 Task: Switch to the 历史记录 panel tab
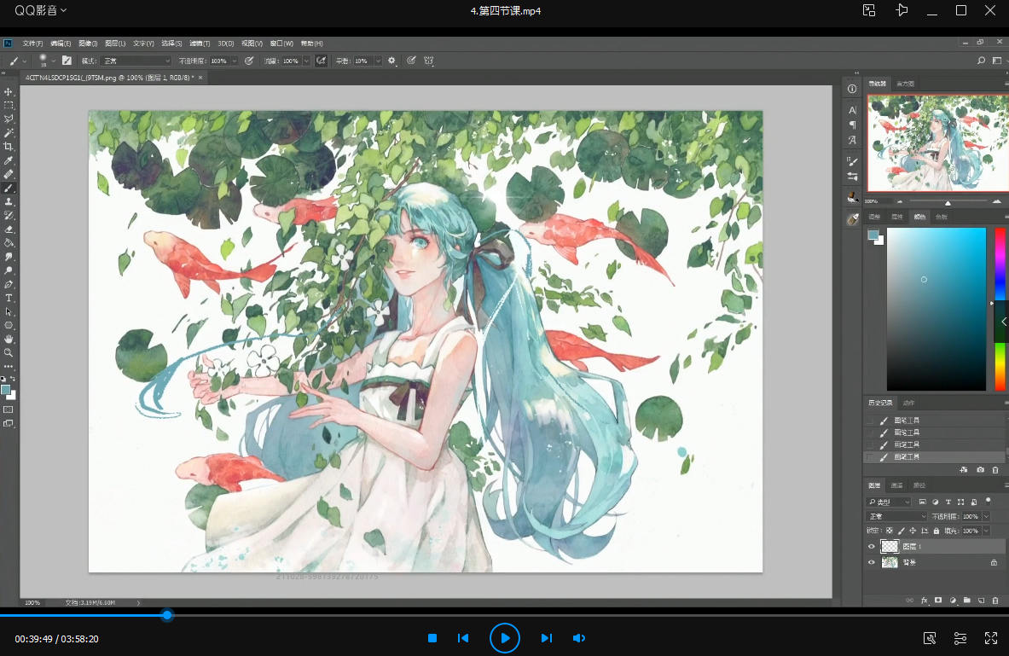click(x=880, y=403)
